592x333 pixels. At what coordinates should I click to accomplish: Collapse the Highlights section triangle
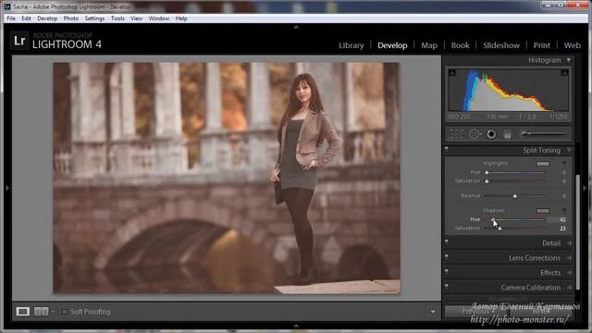[x=564, y=164]
